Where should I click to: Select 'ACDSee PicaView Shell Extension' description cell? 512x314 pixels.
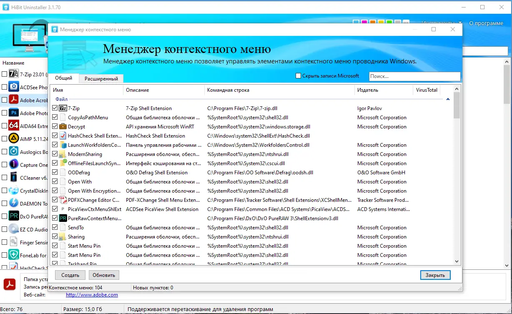pos(162,209)
